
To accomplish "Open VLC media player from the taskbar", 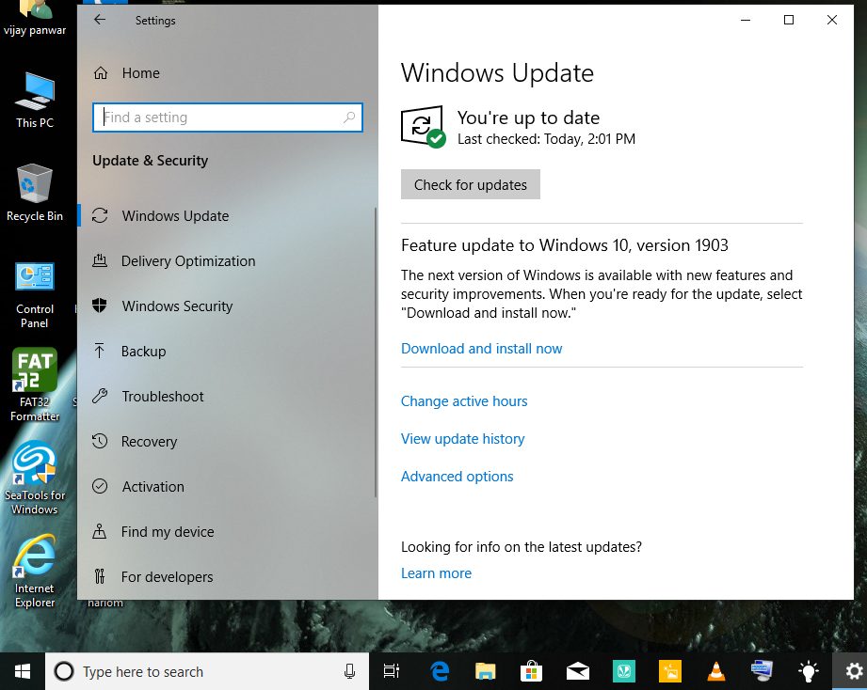I will coord(716,671).
